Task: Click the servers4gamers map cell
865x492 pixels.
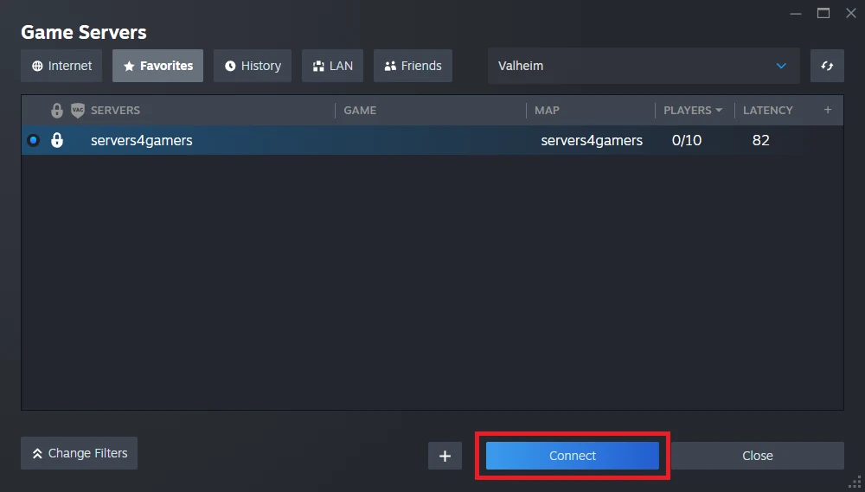Action: (592, 141)
